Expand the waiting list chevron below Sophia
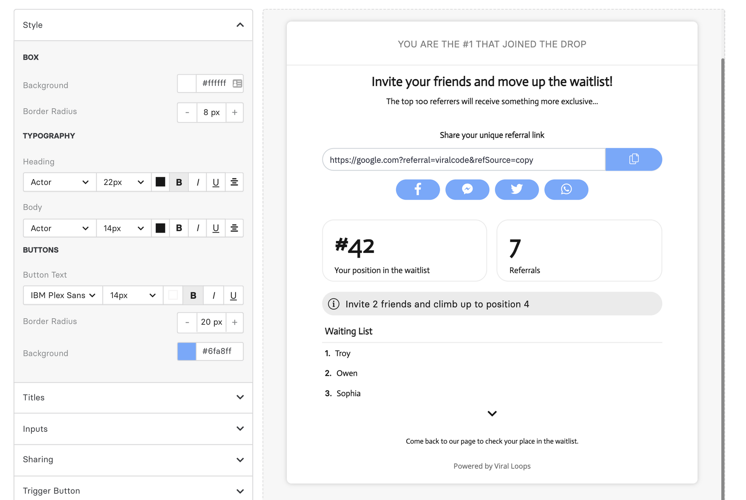746x500 pixels. tap(492, 413)
